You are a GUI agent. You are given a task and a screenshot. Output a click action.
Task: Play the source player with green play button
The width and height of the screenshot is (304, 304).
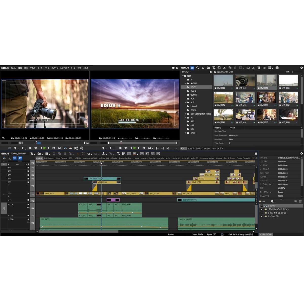tap(45, 148)
